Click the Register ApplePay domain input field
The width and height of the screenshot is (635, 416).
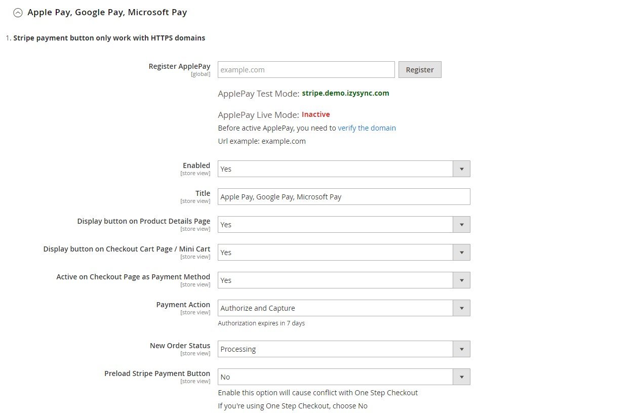(306, 70)
